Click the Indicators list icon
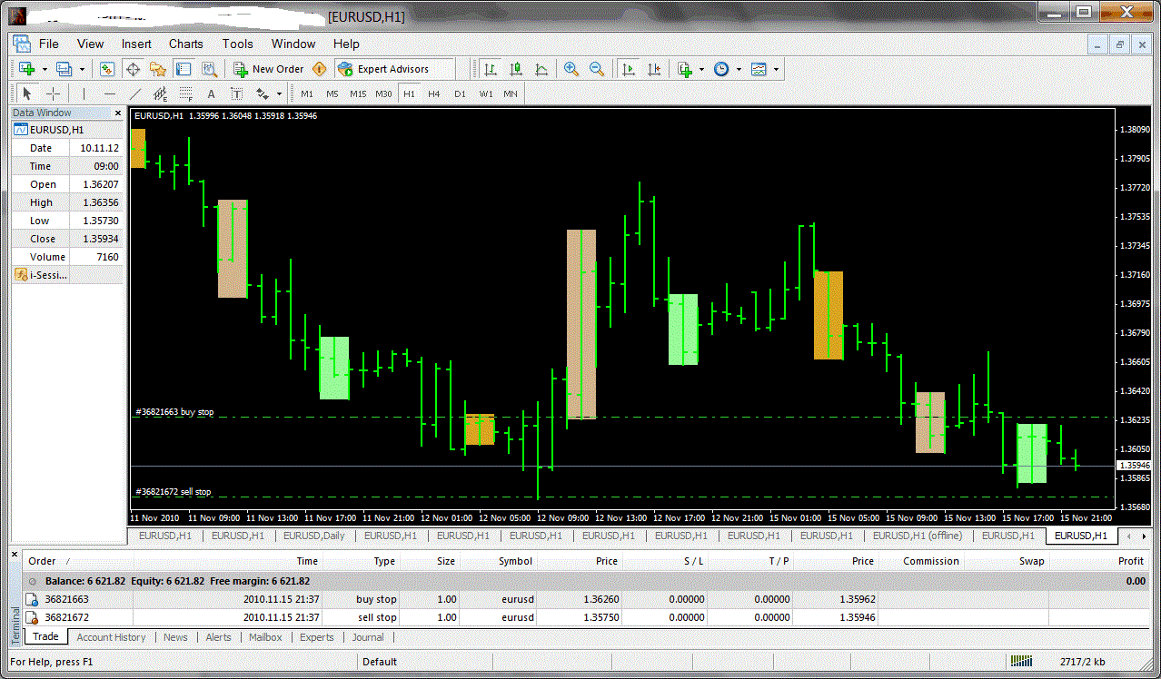The height and width of the screenshot is (679, 1161). click(684, 69)
